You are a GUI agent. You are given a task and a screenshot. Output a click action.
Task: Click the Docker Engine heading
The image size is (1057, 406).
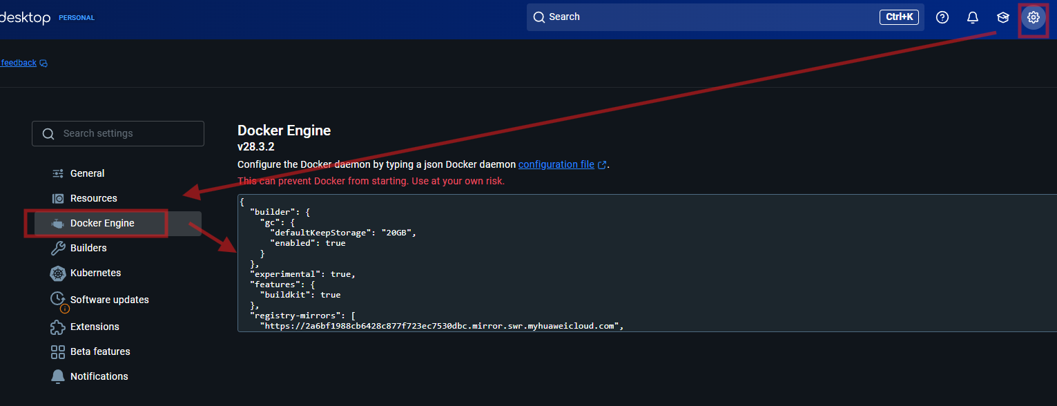[284, 130]
